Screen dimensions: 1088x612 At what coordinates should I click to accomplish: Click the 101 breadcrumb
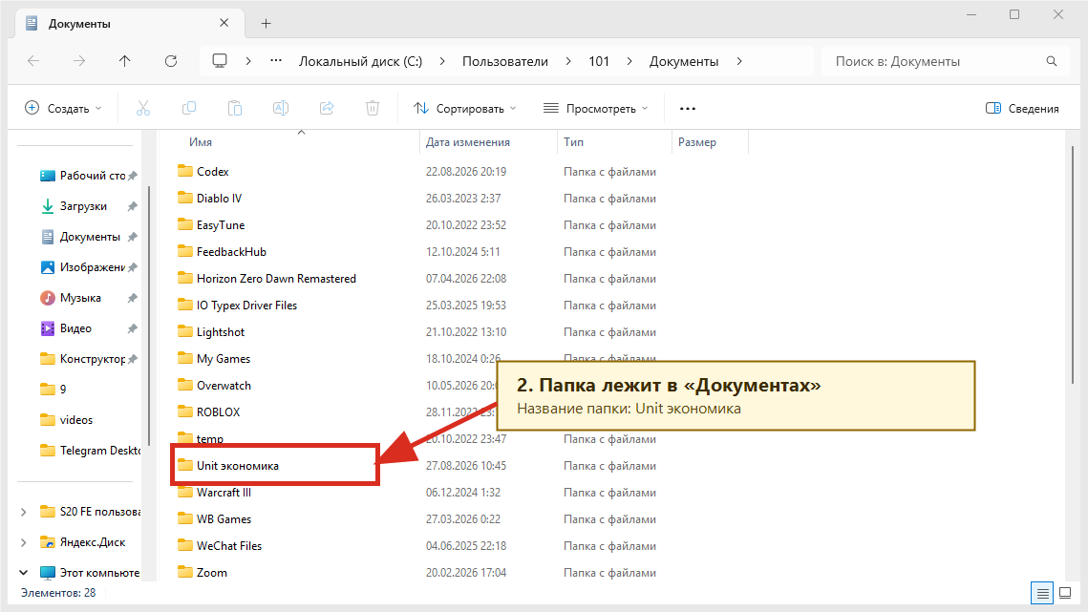click(x=599, y=61)
